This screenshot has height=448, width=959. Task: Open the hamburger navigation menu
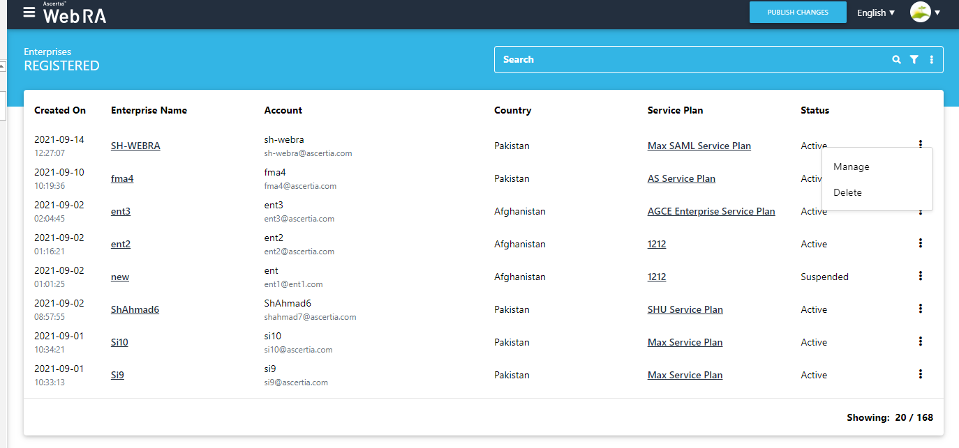pyautogui.click(x=29, y=13)
